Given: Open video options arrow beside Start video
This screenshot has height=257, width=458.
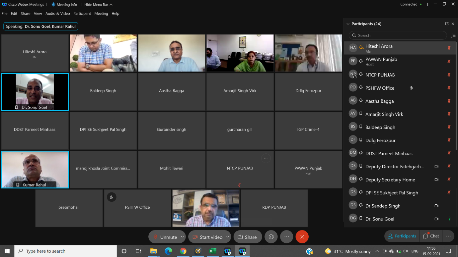Looking at the screenshot, I should pyautogui.click(x=227, y=237).
